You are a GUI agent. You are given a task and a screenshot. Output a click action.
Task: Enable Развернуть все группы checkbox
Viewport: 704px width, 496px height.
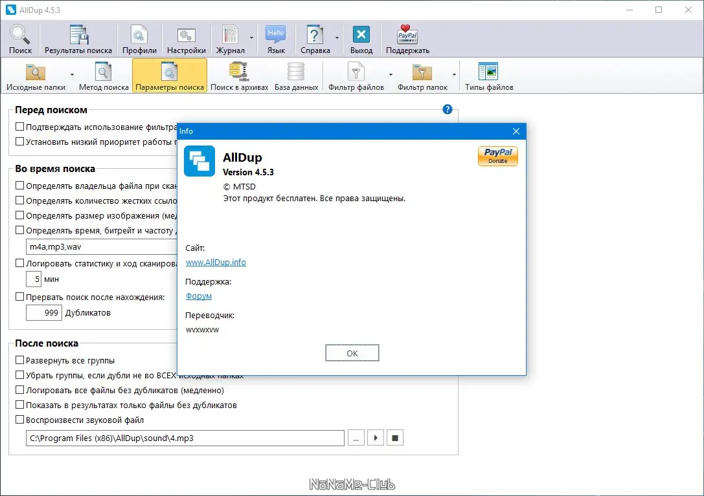pyautogui.click(x=20, y=360)
